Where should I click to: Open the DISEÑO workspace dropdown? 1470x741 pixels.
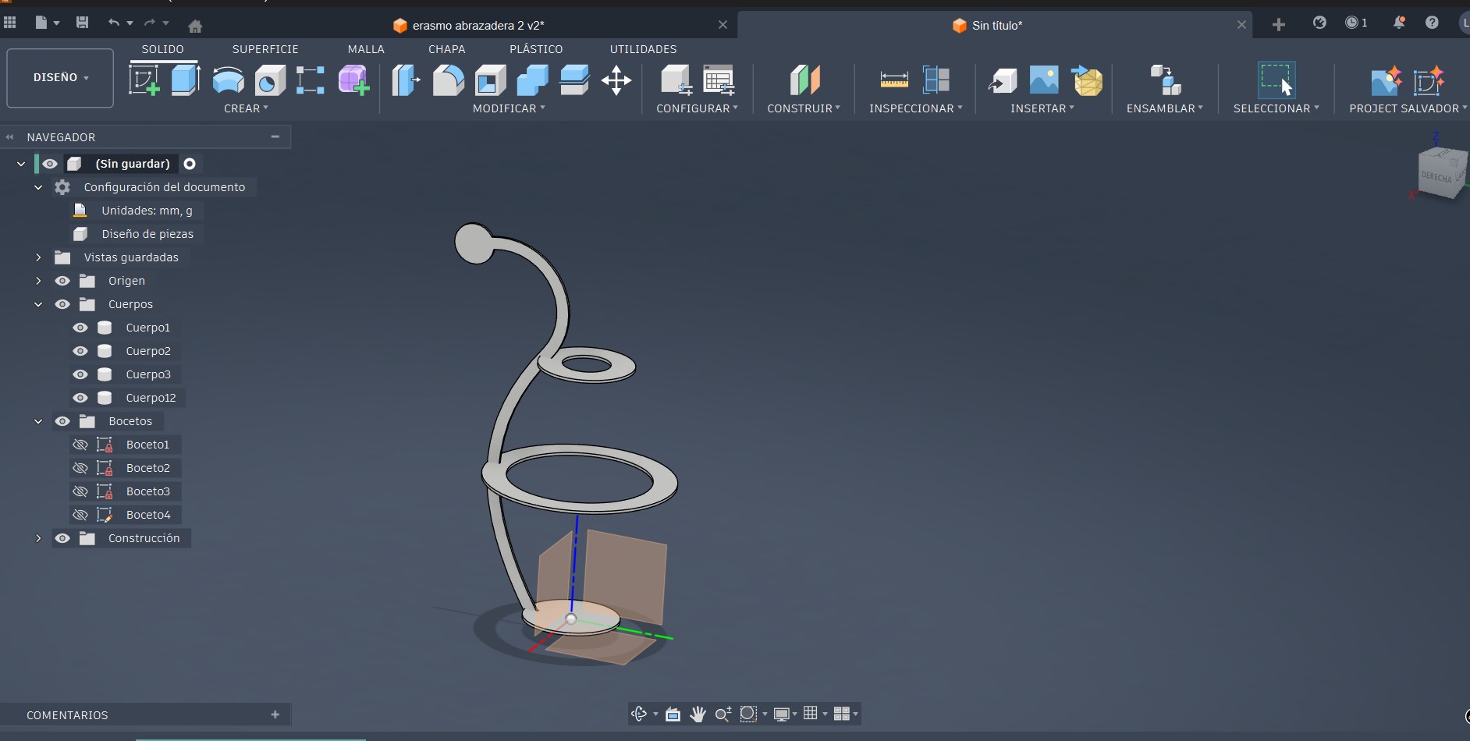[60, 78]
